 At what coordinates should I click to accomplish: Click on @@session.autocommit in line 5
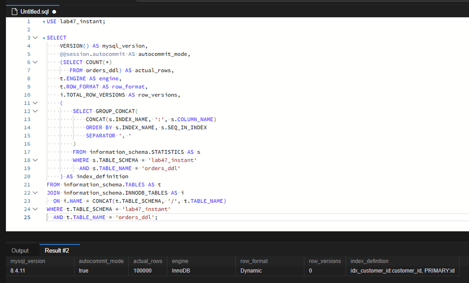[93, 54]
